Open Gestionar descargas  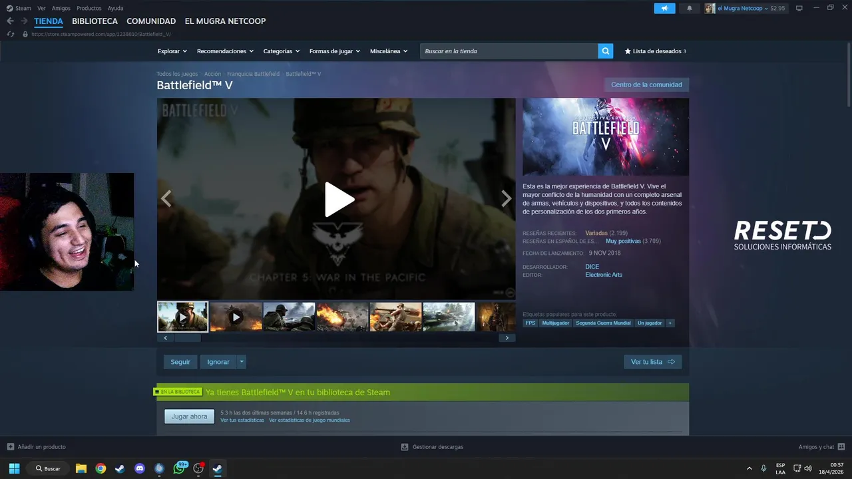tap(433, 446)
